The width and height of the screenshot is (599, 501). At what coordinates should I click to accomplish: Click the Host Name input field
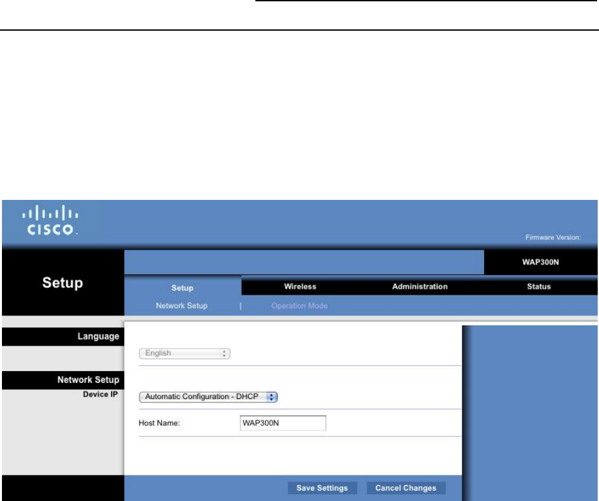tap(283, 423)
